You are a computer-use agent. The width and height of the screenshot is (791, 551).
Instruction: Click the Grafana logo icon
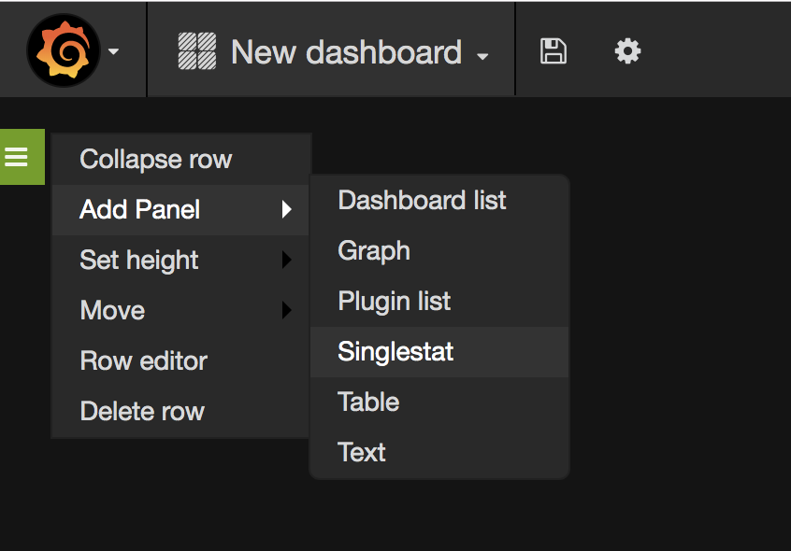[x=63, y=50]
